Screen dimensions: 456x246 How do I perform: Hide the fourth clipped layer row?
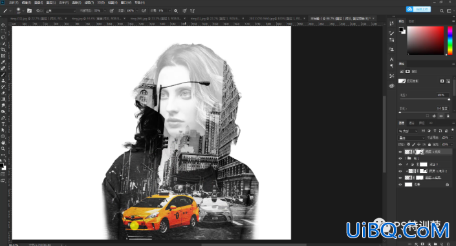(x=400, y=171)
